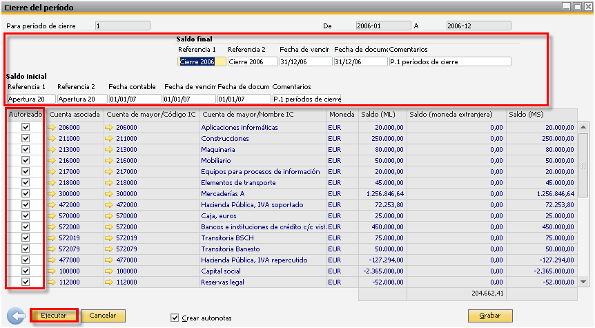Uncheck Autorizado for Transitoria BSCH
Viewport: 595px width, 328px height.
26,238
